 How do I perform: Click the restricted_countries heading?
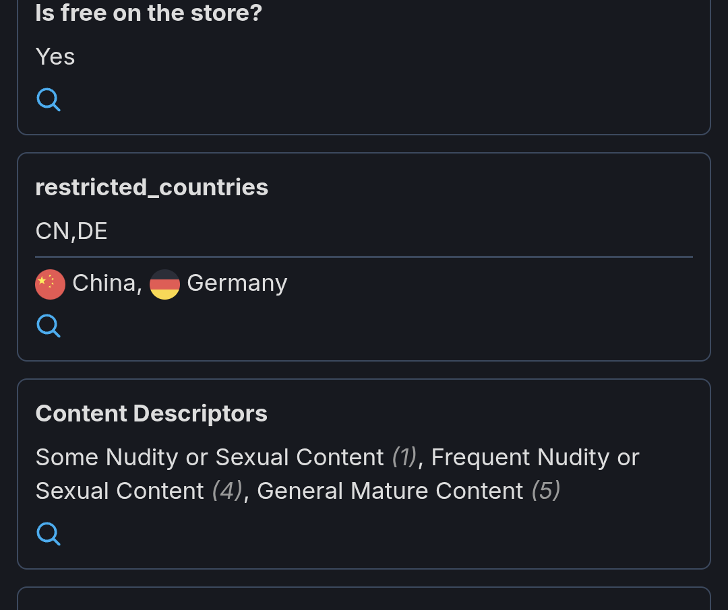click(152, 187)
